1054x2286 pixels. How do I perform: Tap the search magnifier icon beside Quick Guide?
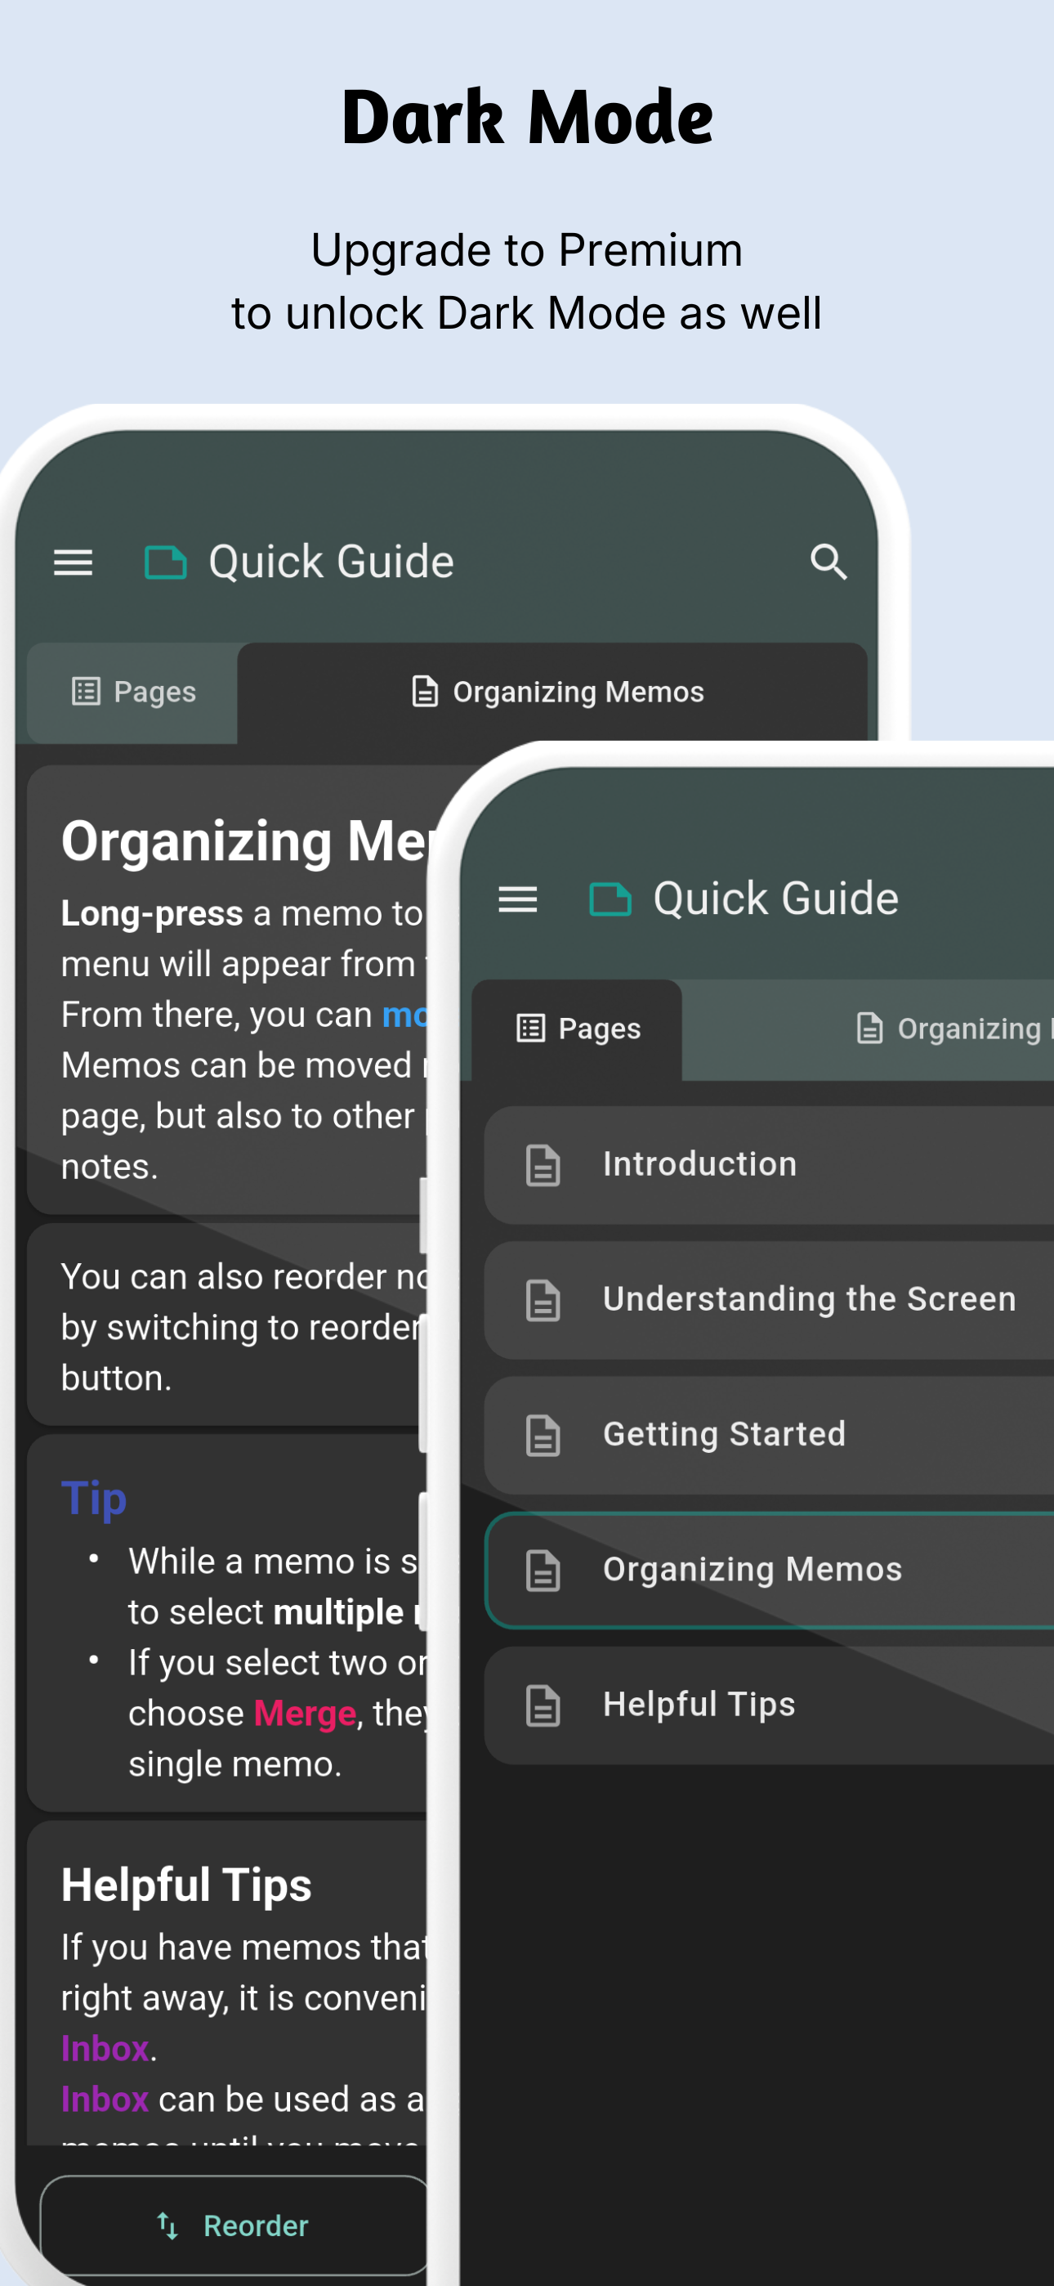pos(828,562)
